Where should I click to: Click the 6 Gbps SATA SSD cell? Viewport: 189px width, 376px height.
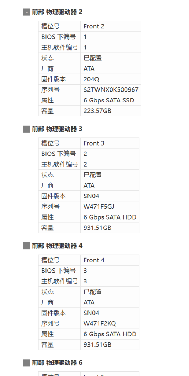(x=111, y=100)
